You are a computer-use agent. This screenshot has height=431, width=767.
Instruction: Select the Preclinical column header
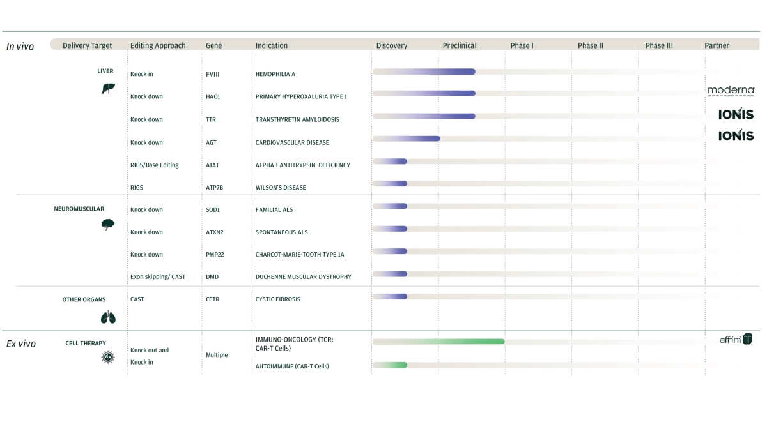[459, 45]
